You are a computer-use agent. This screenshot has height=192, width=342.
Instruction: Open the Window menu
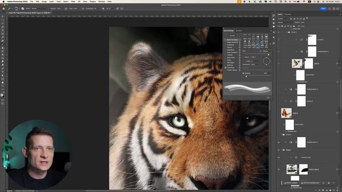pyautogui.click(x=102, y=2)
